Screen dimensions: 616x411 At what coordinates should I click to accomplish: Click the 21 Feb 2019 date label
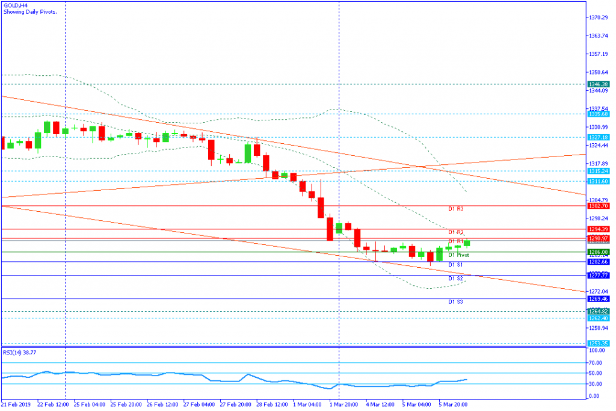pos(16,404)
